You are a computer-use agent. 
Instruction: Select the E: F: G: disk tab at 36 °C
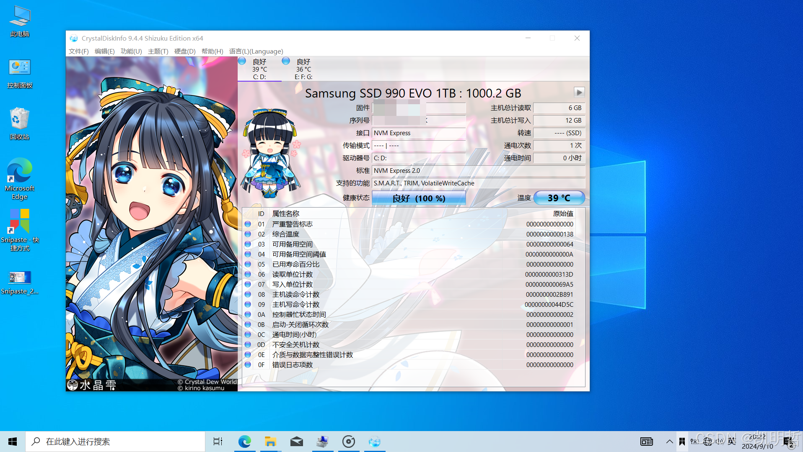click(x=303, y=69)
